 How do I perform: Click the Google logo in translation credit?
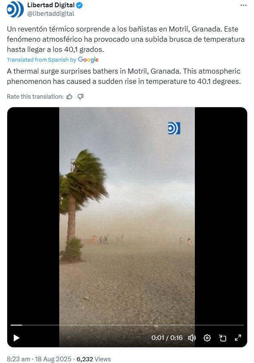[x=88, y=60]
